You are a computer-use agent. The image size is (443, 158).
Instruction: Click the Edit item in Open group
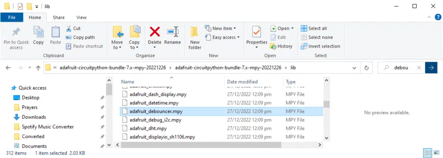coord(278,37)
